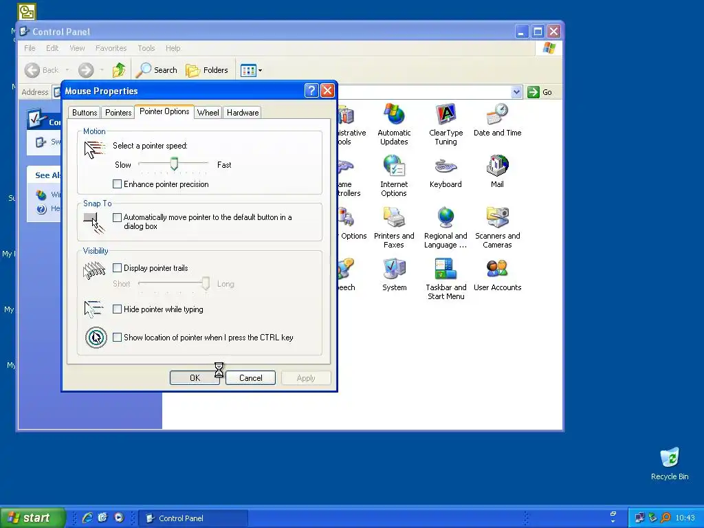Switch to the Buttons tab
This screenshot has width=704, height=528.
[x=85, y=112]
